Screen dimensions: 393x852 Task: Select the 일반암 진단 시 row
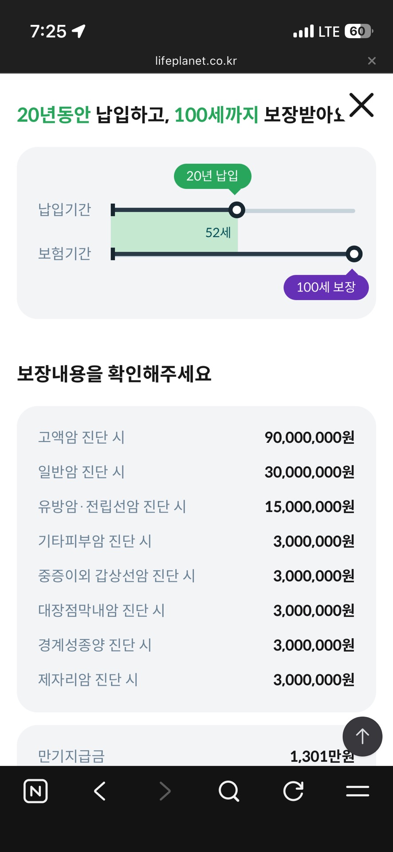point(196,472)
